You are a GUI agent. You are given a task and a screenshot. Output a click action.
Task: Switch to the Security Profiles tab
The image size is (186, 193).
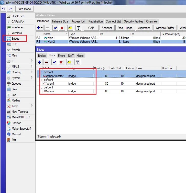pos(134,21)
